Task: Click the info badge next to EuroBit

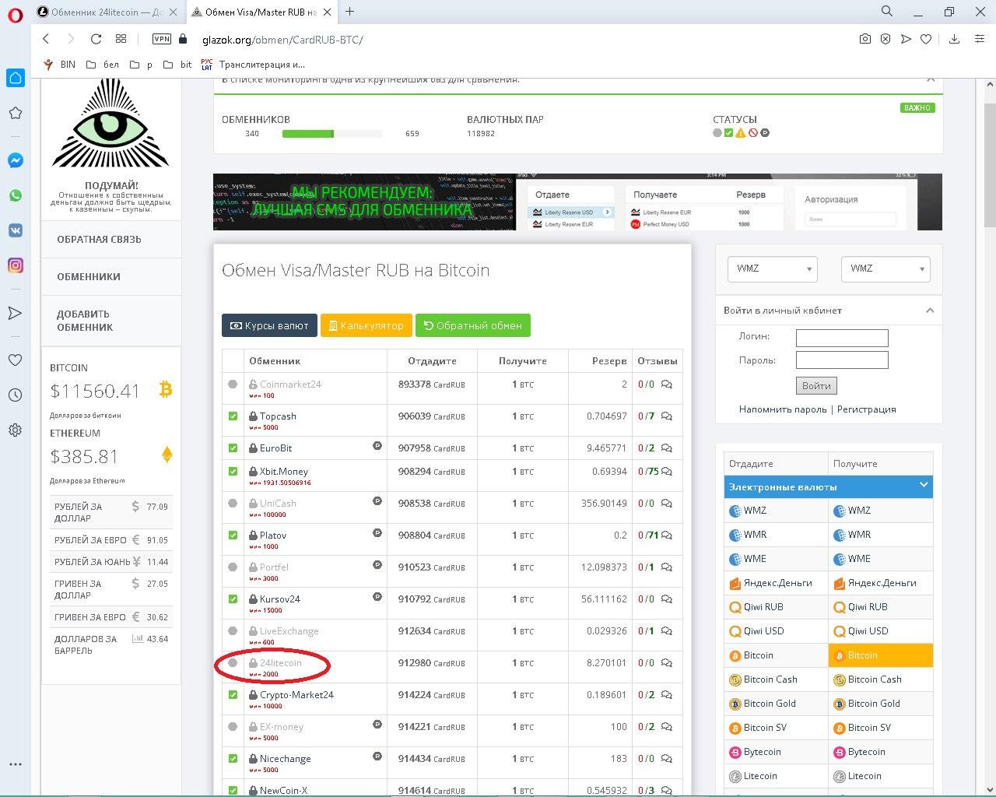Action: coord(377,446)
